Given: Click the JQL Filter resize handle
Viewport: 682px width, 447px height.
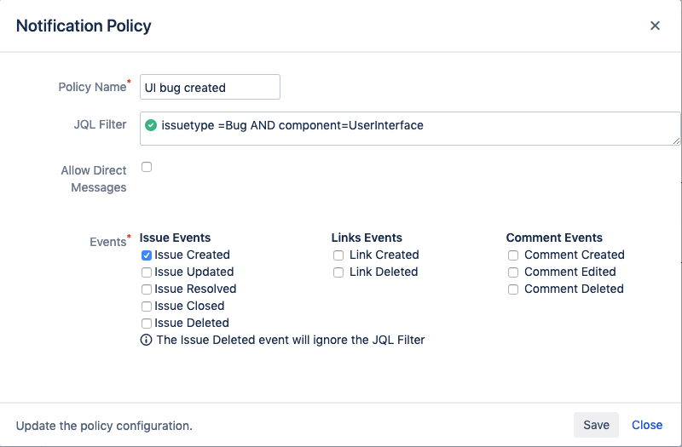Looking at the screenshot, I should [x=676, y=140].
